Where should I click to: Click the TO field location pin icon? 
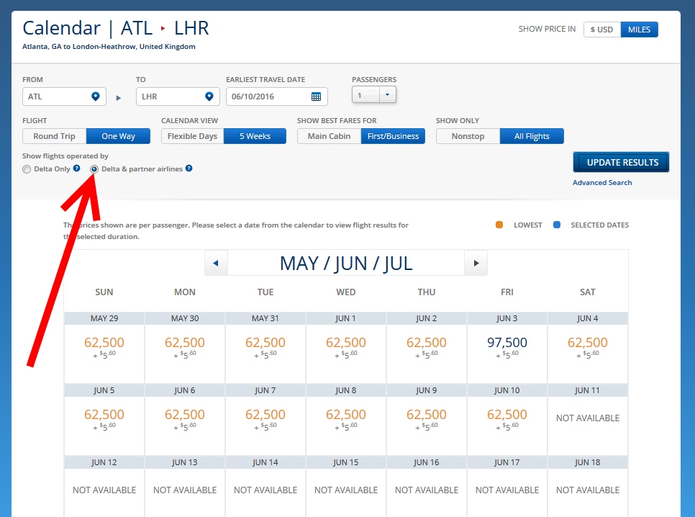[x=209, y=96]
